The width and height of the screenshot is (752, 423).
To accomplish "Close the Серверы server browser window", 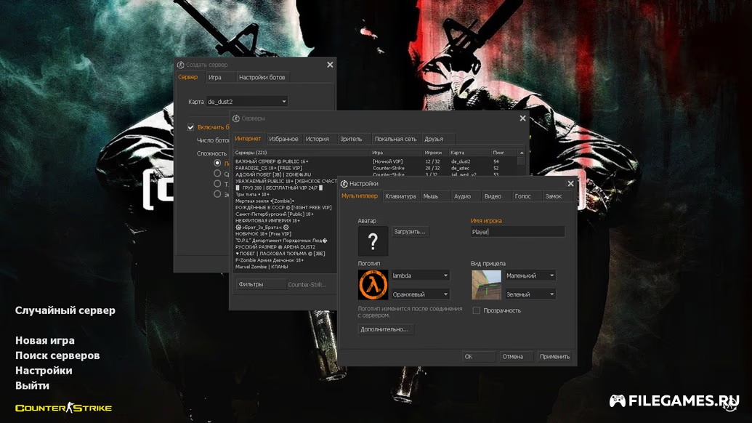I will tap(522, 118).
